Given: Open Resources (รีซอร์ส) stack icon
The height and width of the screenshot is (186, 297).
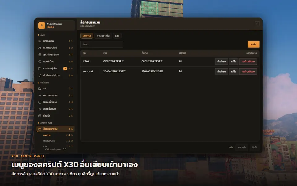Looking at the screenshot, I should coord(40,116).
